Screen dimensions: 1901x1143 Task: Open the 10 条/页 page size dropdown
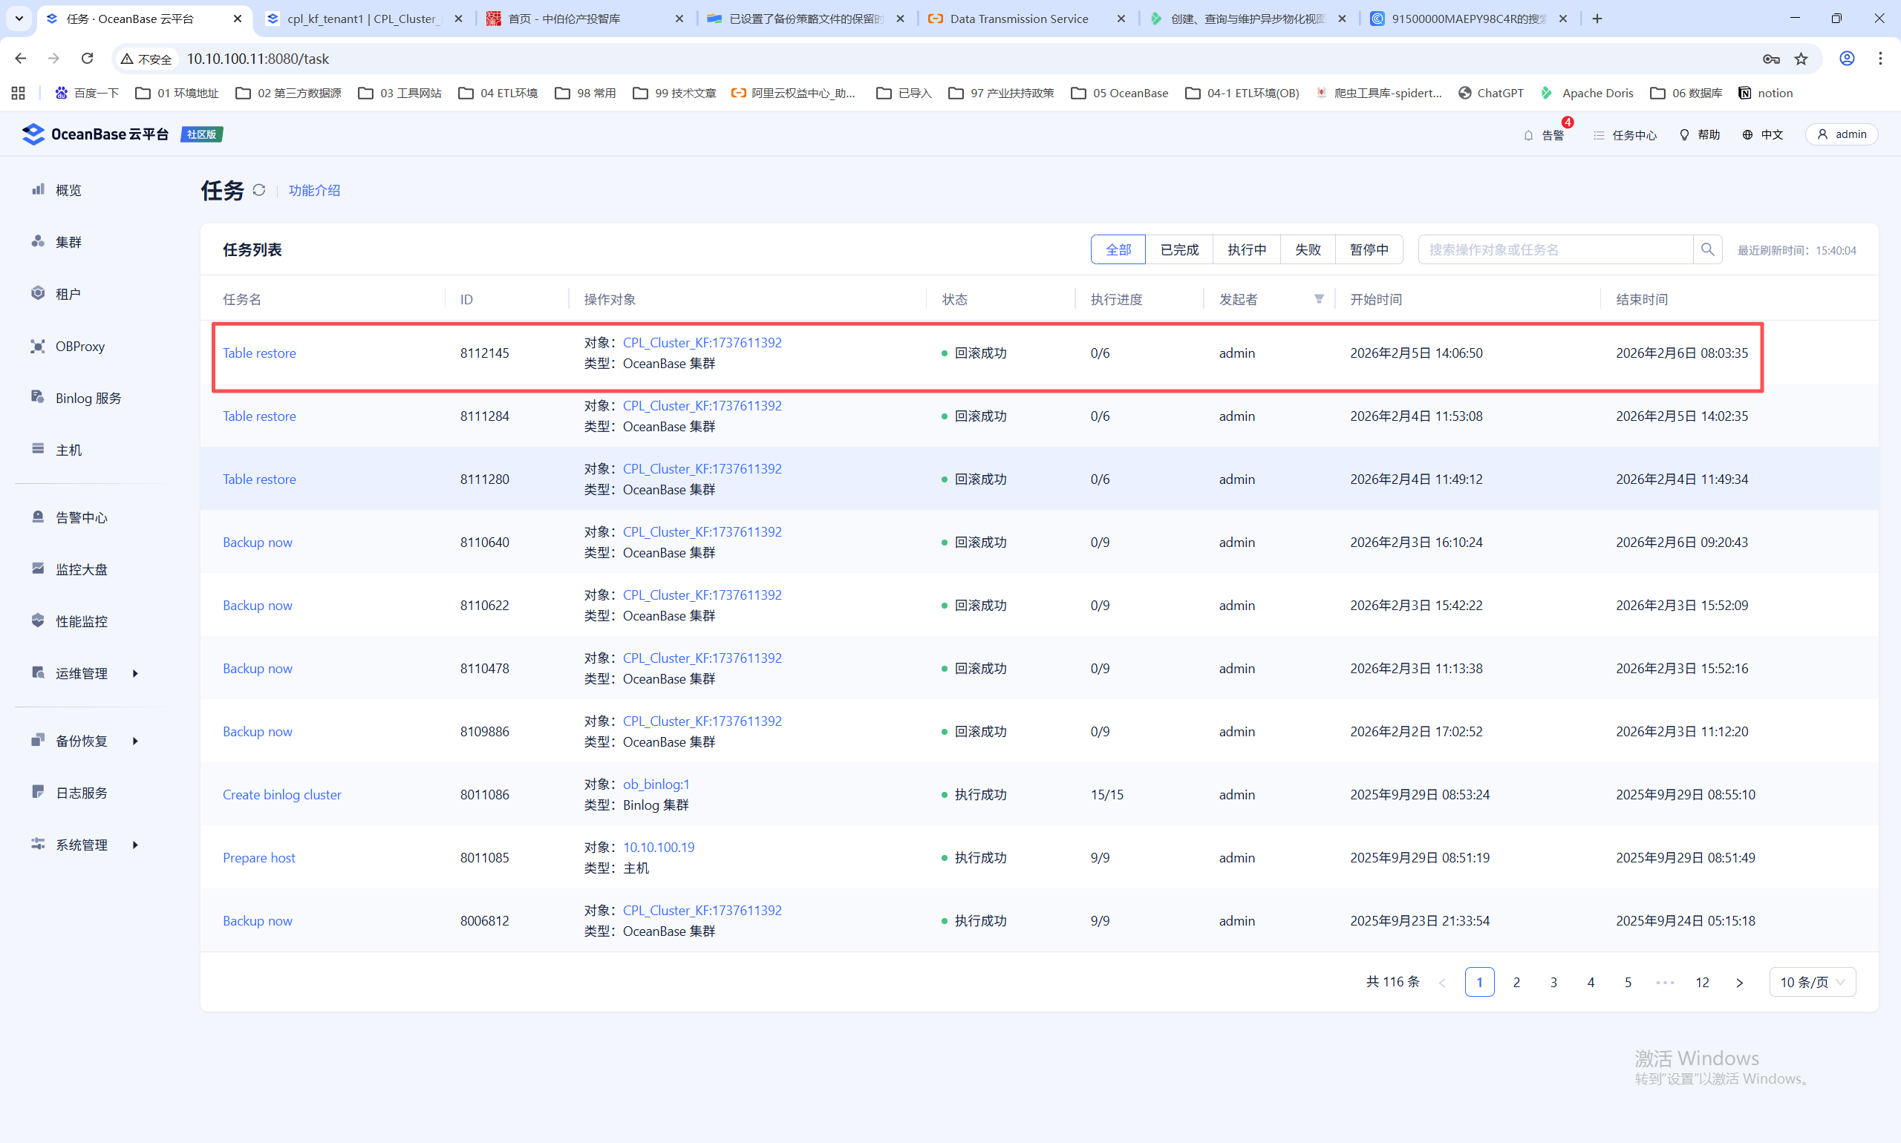pyautogui.click(x=1812, y=982)
